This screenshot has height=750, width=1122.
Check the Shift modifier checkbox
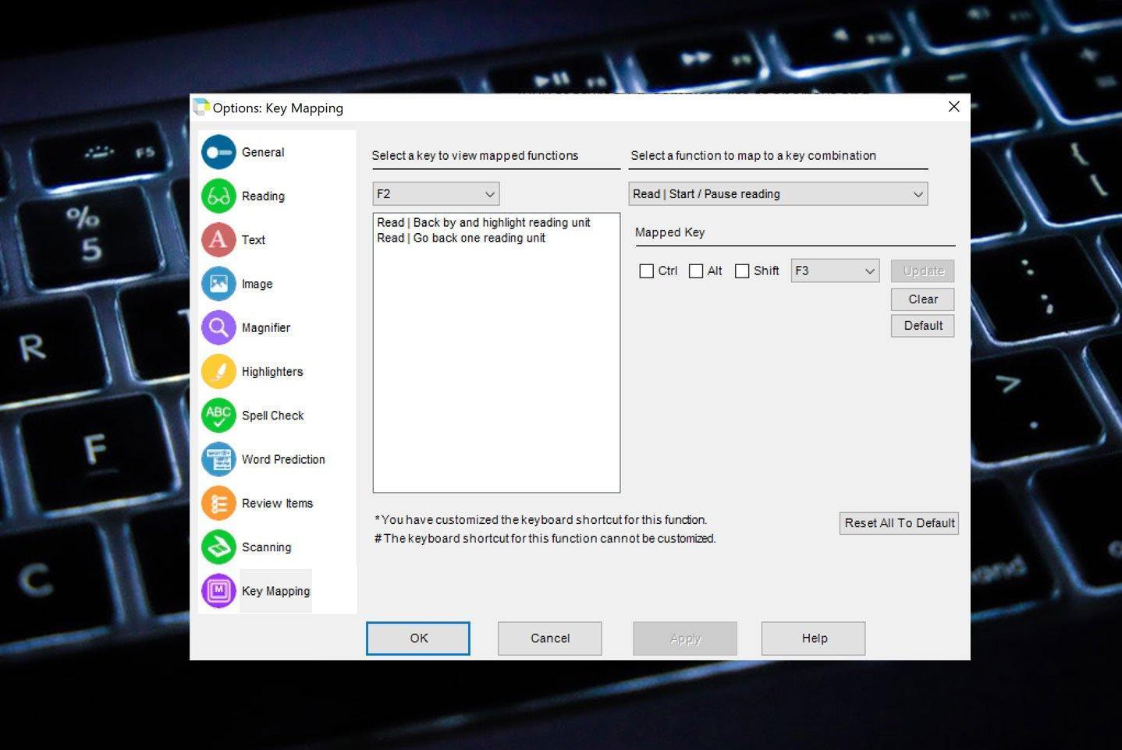[x=742, y=271]
